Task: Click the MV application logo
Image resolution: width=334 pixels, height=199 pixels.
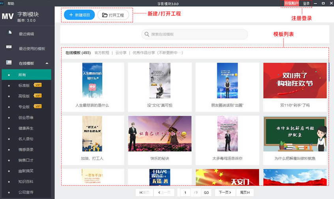Action: (8, 16)
